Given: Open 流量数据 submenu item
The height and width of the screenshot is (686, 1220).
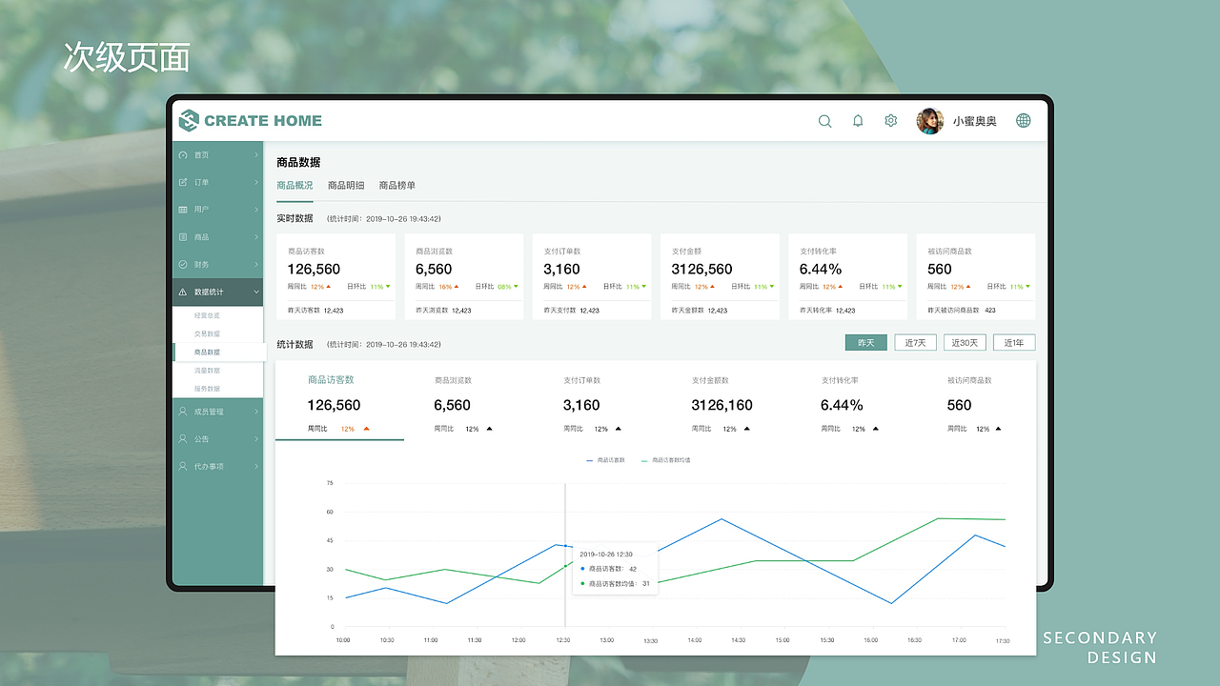Looking at the screenshot, I should tap(207, 370).
